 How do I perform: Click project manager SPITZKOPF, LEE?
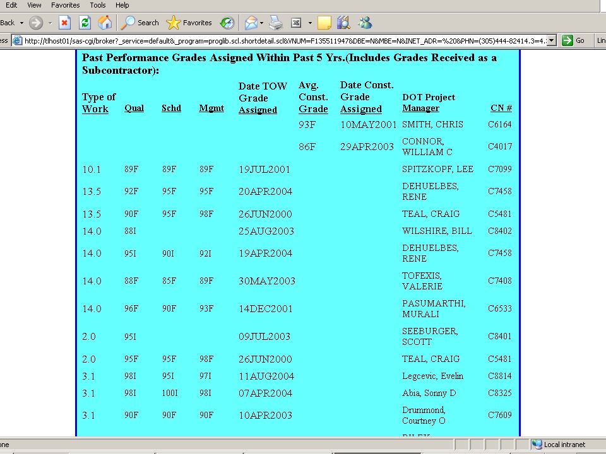click(437, 169)
